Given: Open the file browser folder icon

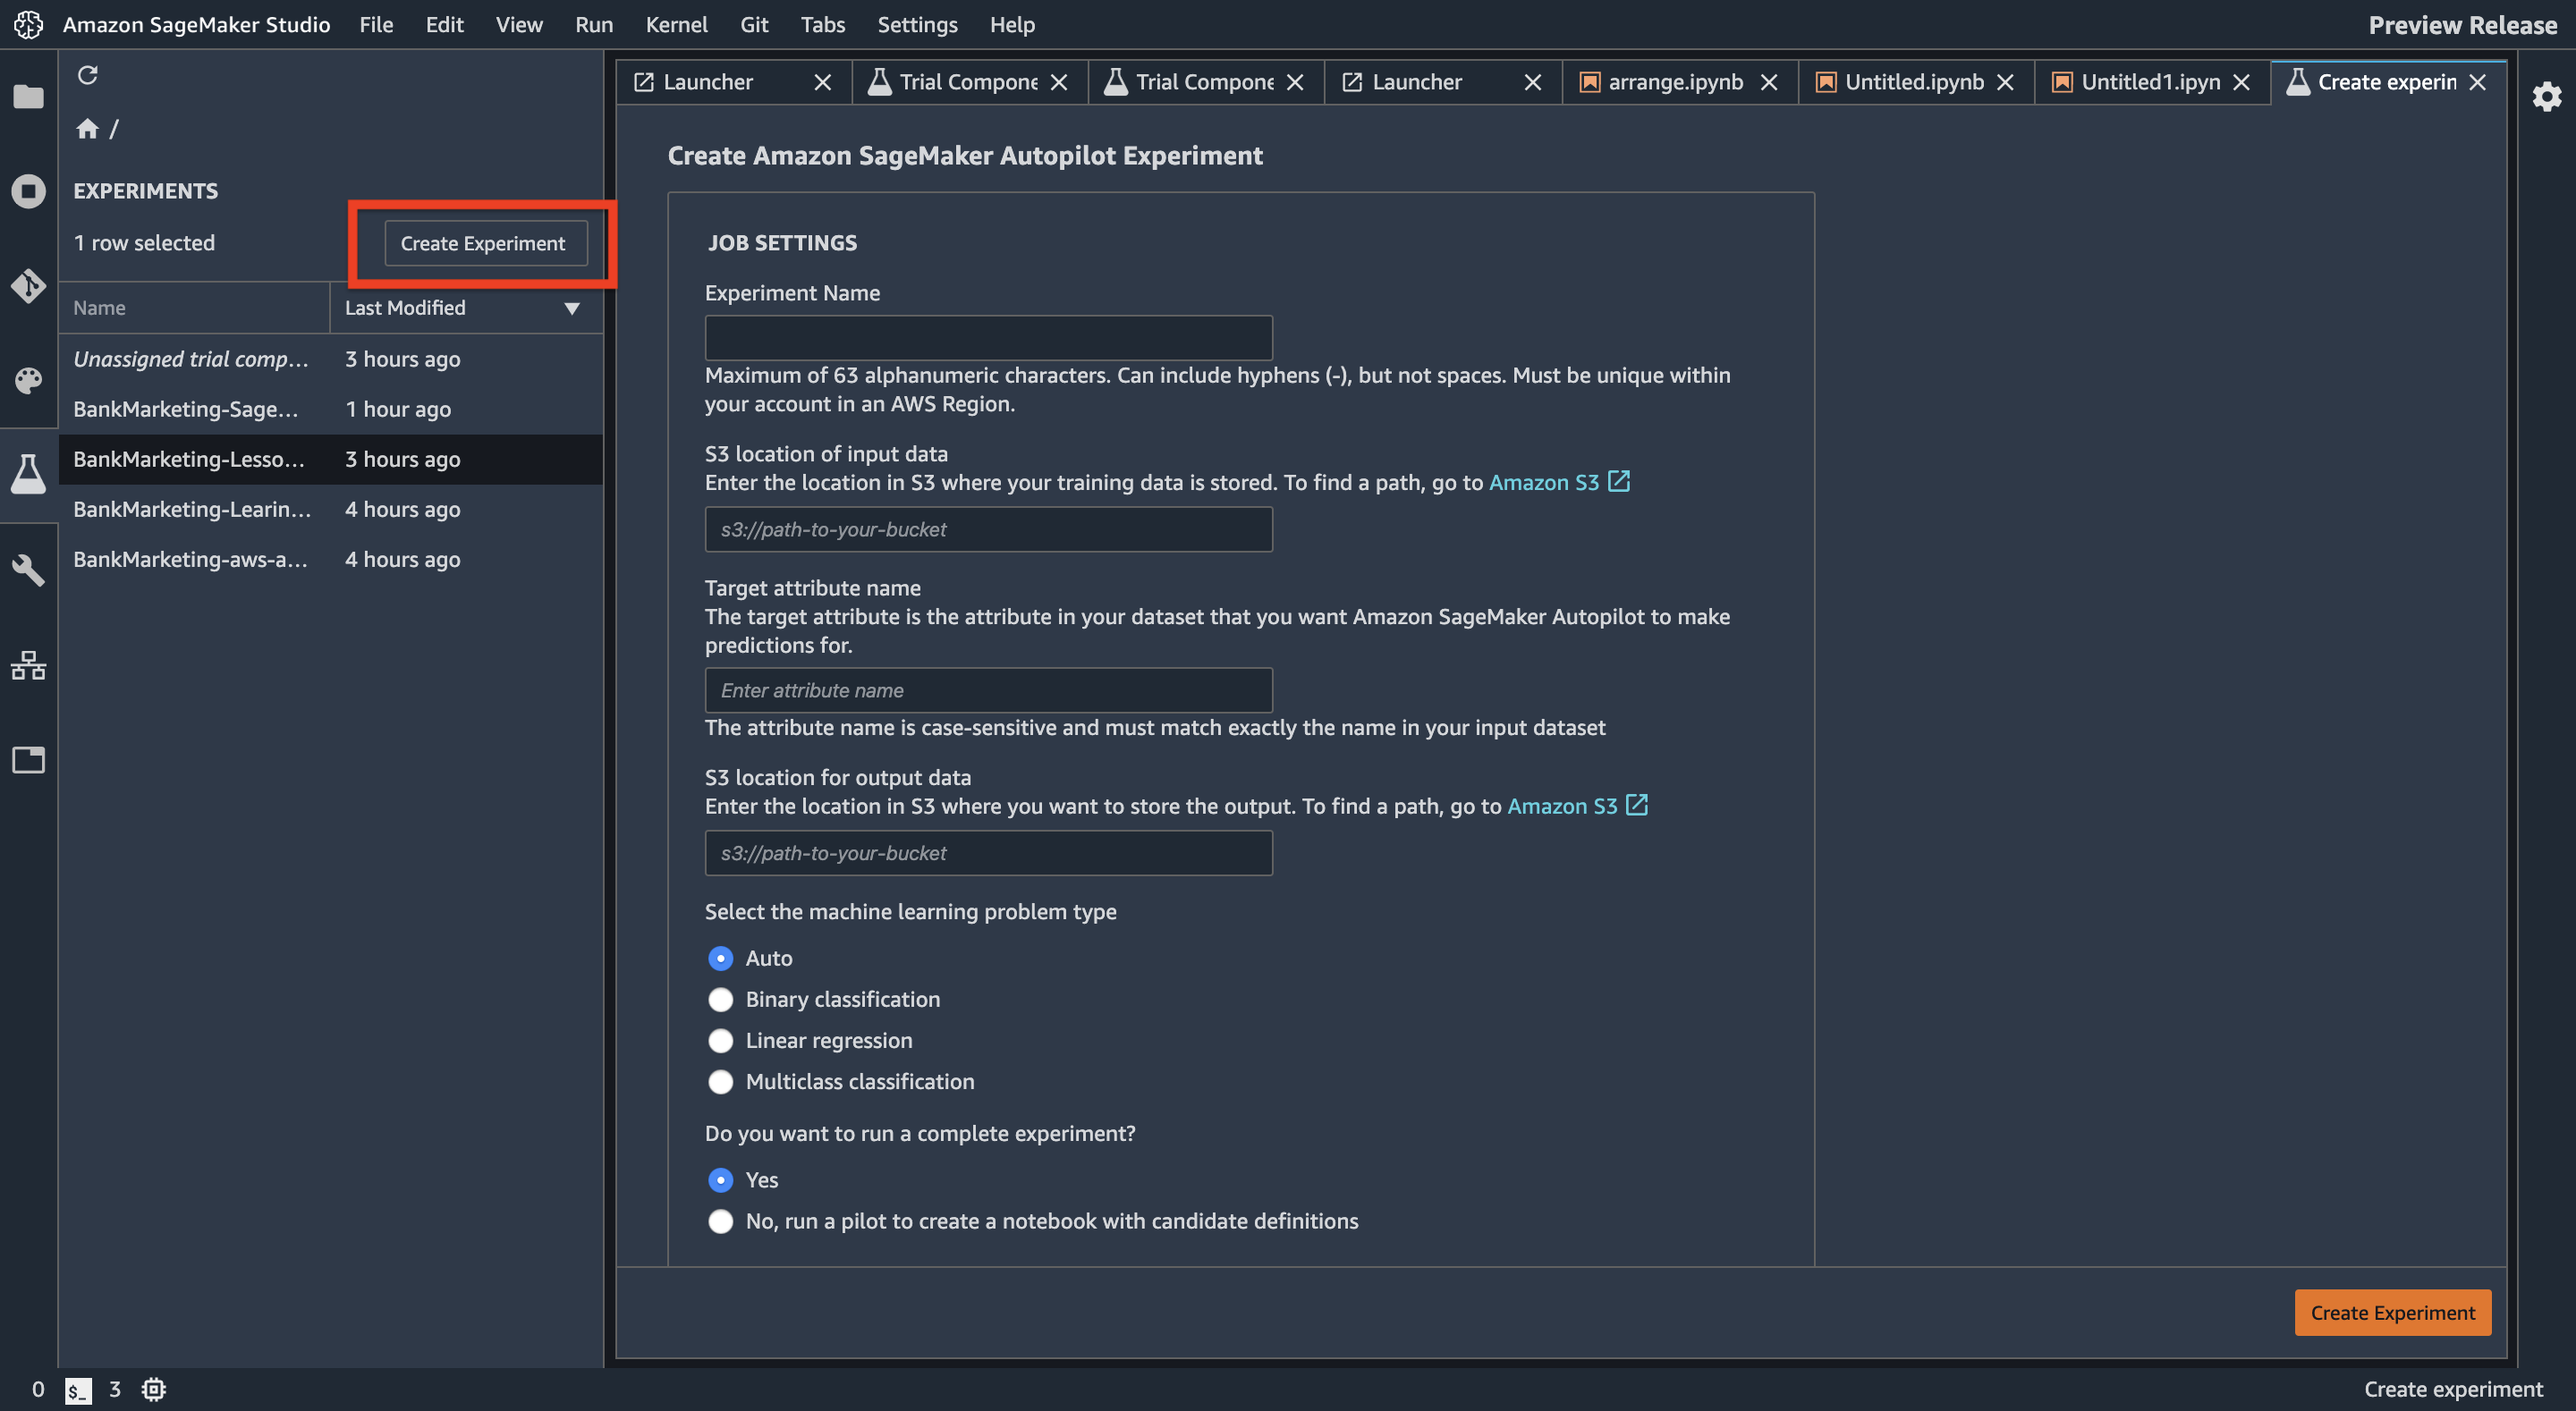Looking at the screenshot, I should 28,96.
